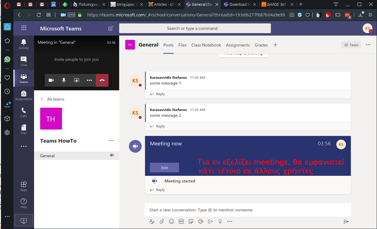Open Teams HowTo more options menu

pos(111,141)
